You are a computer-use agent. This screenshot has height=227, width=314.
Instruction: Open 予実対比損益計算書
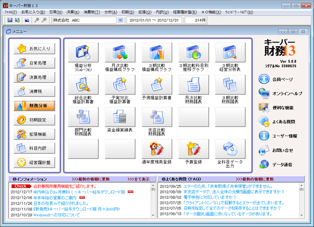click(x=120, y=85)
